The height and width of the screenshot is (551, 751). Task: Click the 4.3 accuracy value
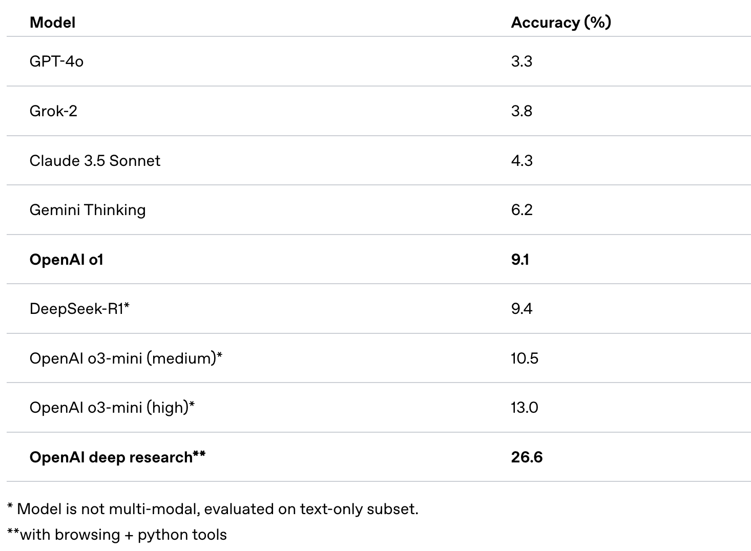tap(521, 161)
